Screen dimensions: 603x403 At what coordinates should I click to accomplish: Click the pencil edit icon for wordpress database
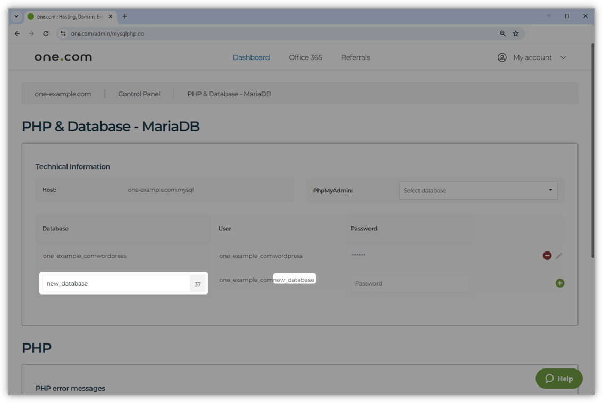tap(559, 256)
